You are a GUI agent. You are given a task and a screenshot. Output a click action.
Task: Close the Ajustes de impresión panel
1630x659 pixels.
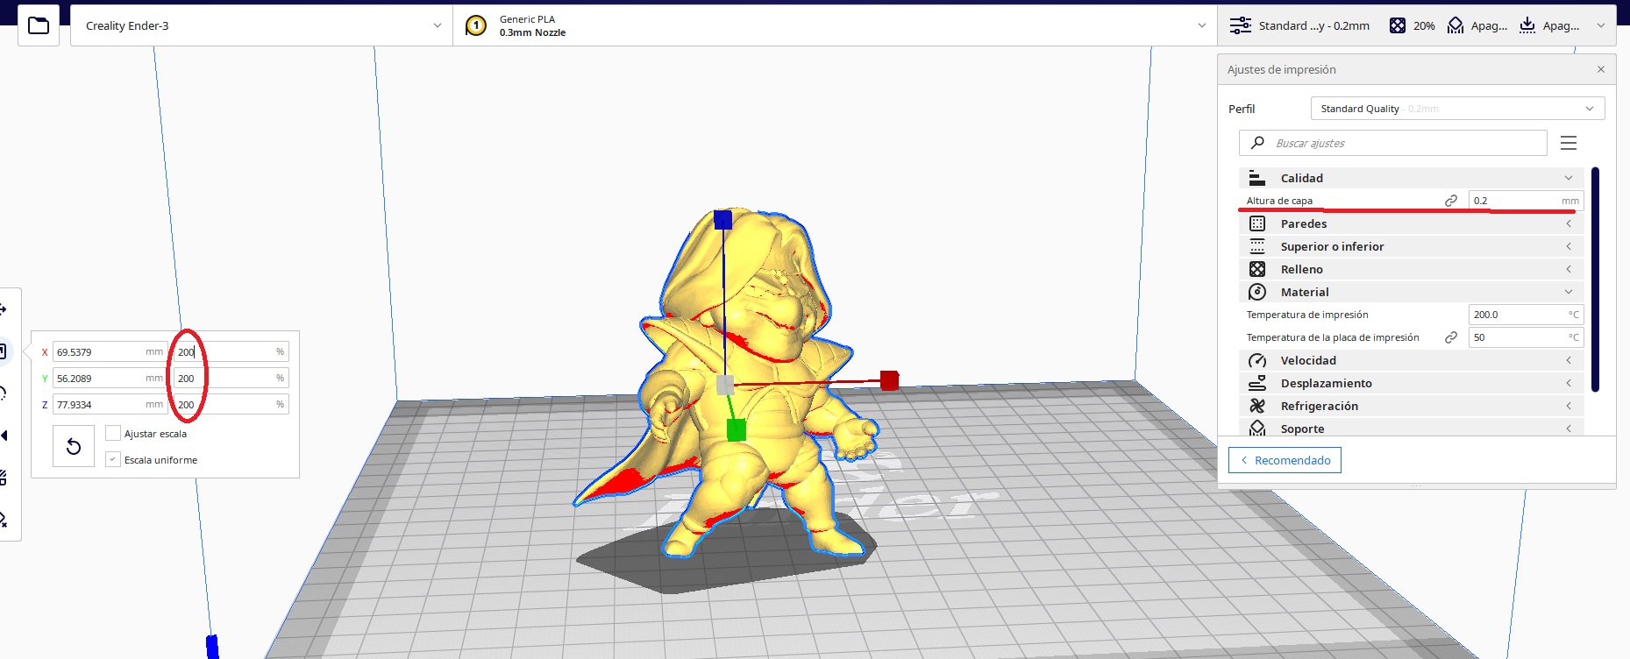[1601, 69]
